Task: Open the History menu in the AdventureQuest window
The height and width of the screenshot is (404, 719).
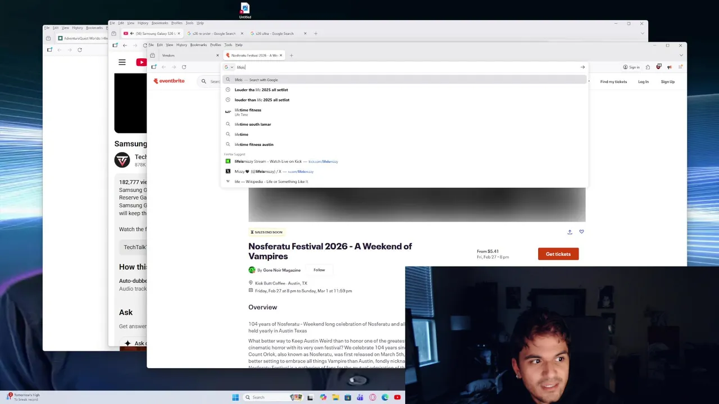Action: tap(78, 27)
